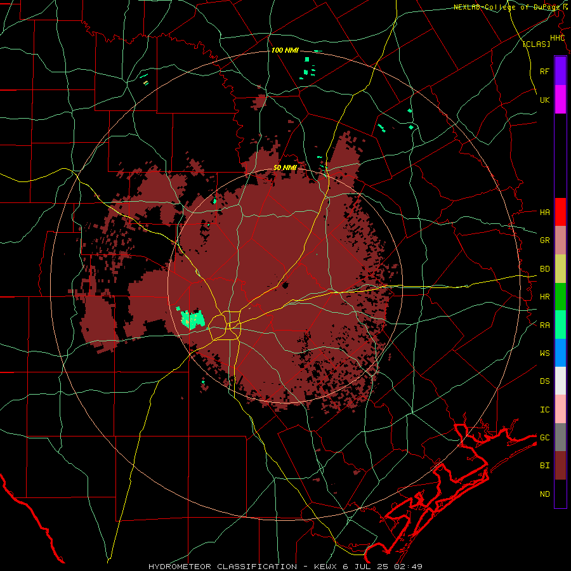The image size is (571, 571).
Task: Pick the brown BI legend swatch
Action: pyautogui.click(x=560, y=466)
